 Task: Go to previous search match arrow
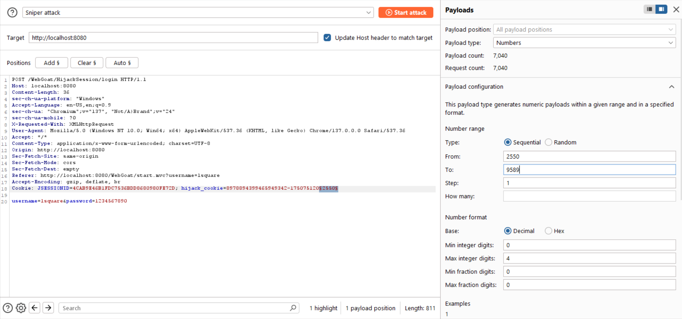click(x=35, y=308)
